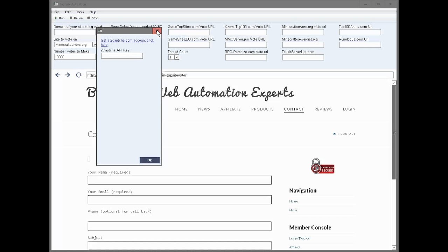
Task: Open the CONTACT nav item
Action: (x=294, y=109)
